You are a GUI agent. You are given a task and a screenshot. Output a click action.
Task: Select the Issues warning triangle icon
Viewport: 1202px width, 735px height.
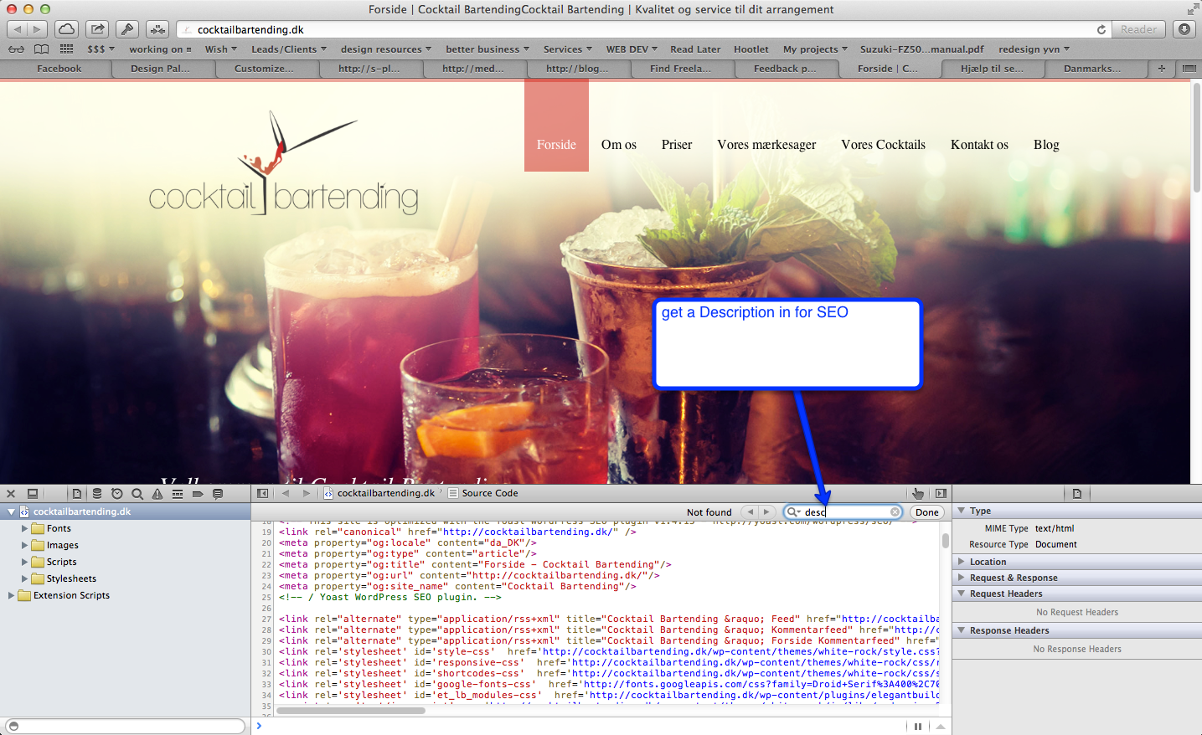pyautogui.click(x=157, y=494)
